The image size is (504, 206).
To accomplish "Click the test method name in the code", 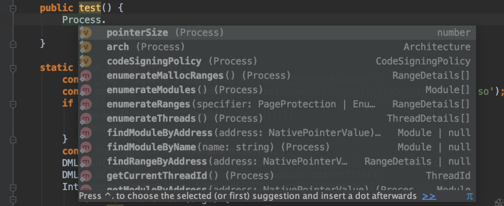I will pos(90,8).
